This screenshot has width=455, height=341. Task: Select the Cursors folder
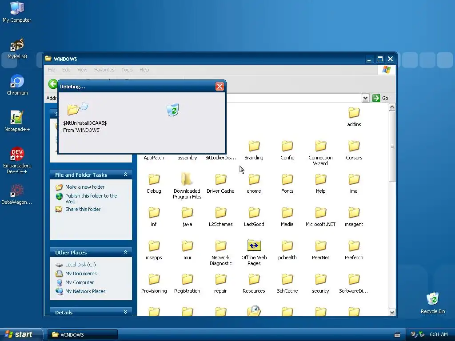pyautogui.click(x=354, y=150)
